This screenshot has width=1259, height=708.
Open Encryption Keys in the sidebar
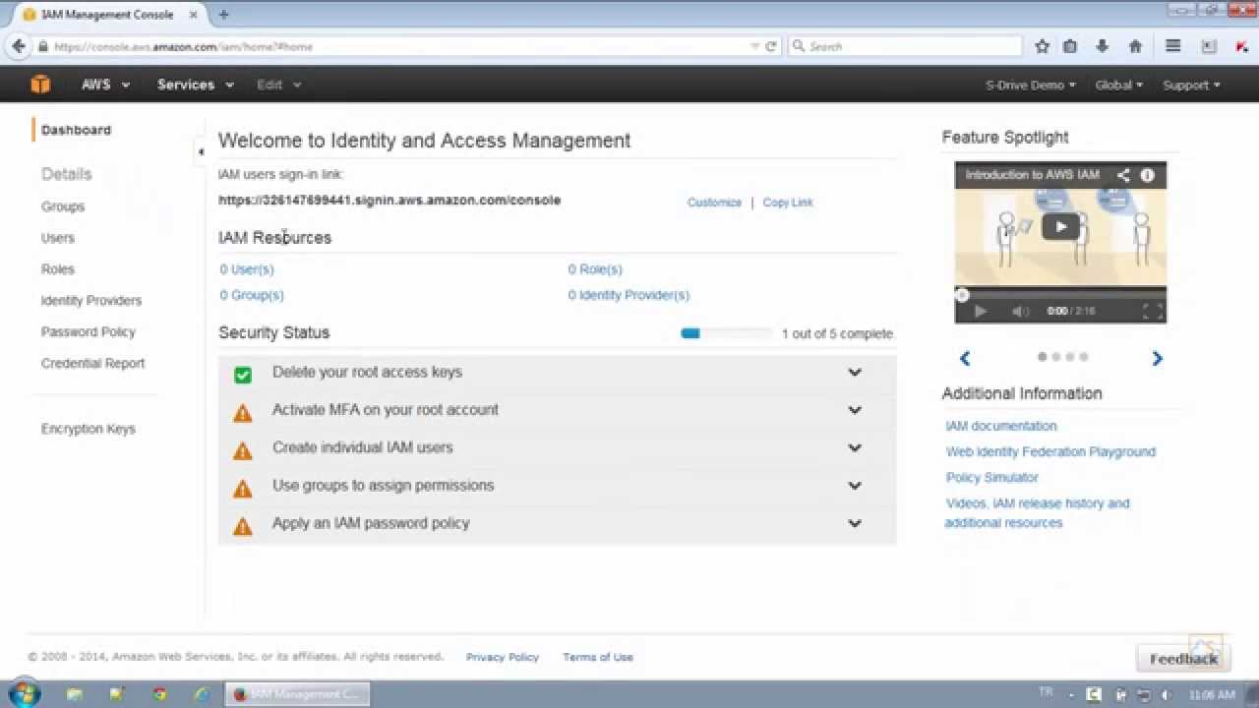pyautogui.click(x=88, y=429)
